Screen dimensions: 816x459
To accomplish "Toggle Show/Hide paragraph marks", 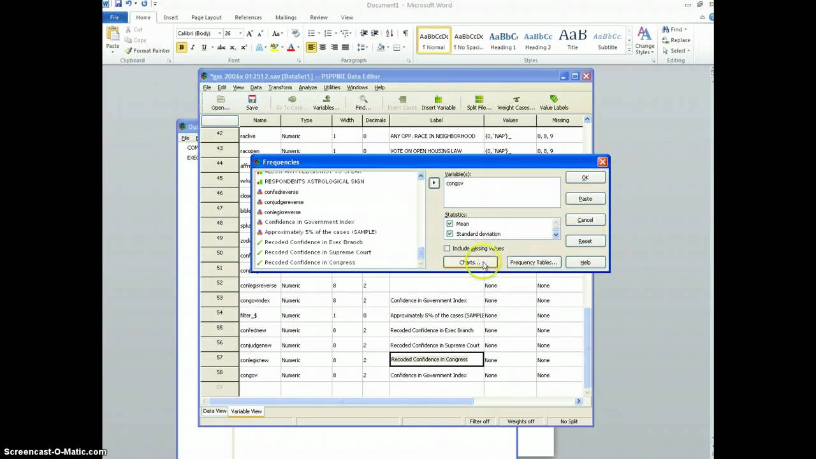I will pos(405,33).
